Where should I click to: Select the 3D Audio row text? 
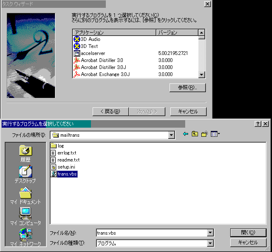pos(91,39)
